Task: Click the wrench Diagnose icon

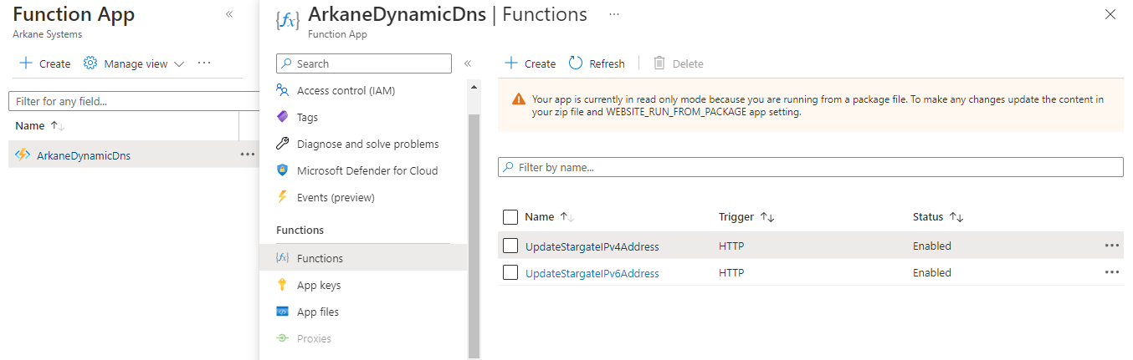Action: [x=282, y=144]
